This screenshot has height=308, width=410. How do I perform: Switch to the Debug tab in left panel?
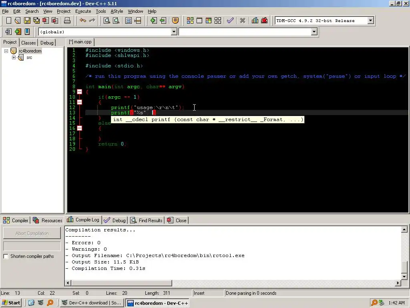click(x=47, y=43)
